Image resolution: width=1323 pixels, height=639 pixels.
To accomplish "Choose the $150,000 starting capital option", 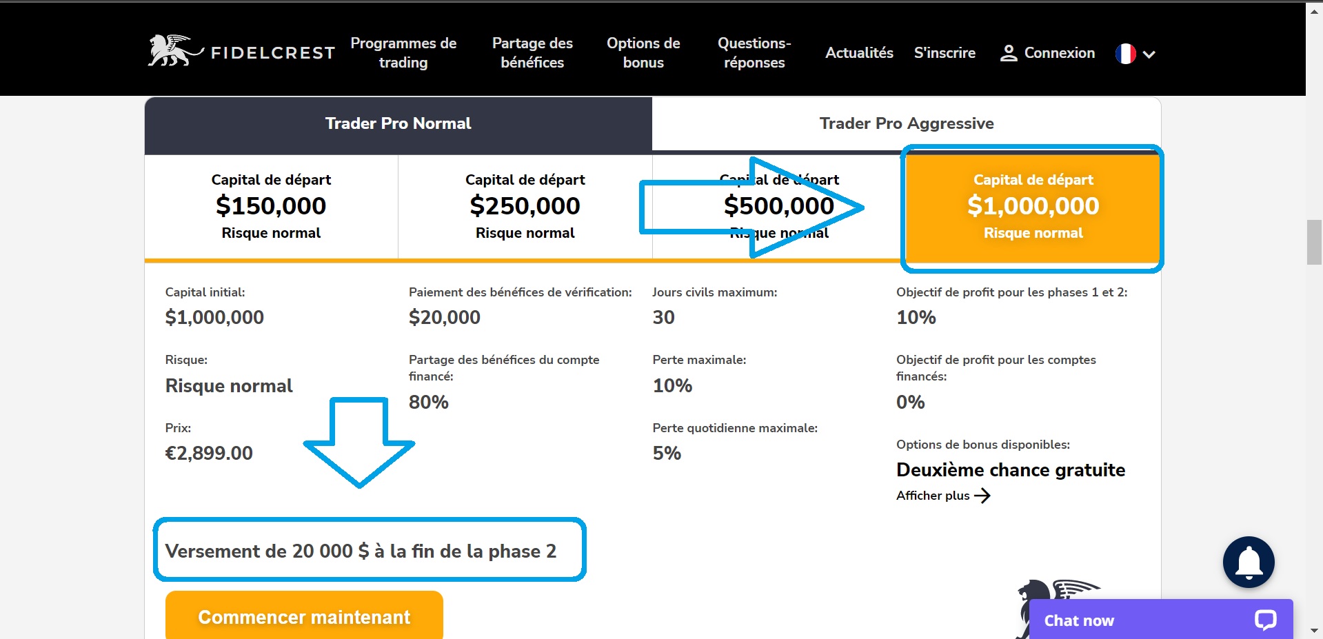I will point(271,206).
